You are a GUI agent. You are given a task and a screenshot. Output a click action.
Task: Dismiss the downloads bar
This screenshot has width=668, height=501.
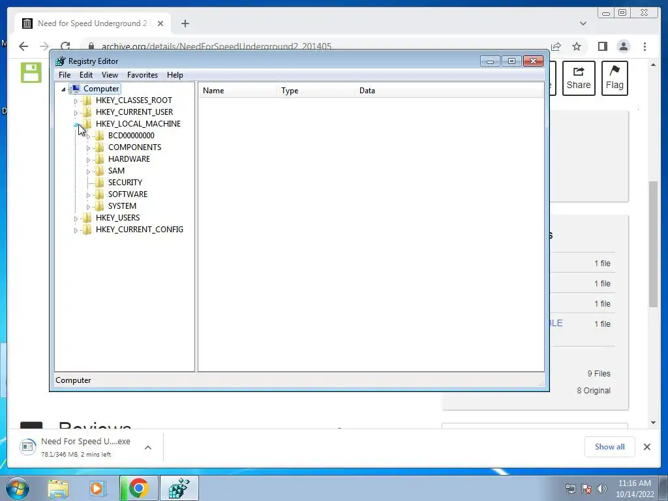pos(647,447)
